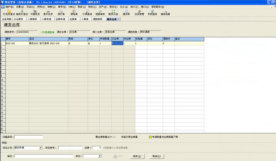Open the 销售 menu
Screen dimensions: 276x161
tap(51, 7)
